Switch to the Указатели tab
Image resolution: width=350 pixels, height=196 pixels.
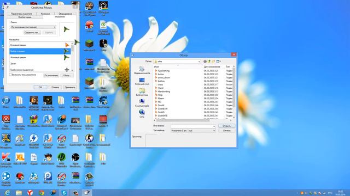[60, 17]
